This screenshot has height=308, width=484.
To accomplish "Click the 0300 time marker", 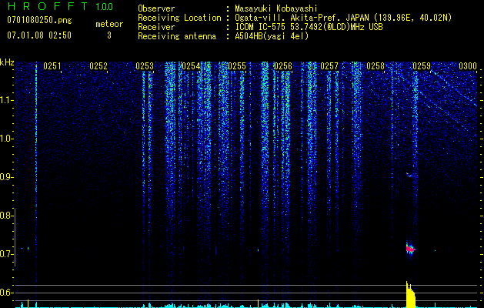I will pos(468,66).
